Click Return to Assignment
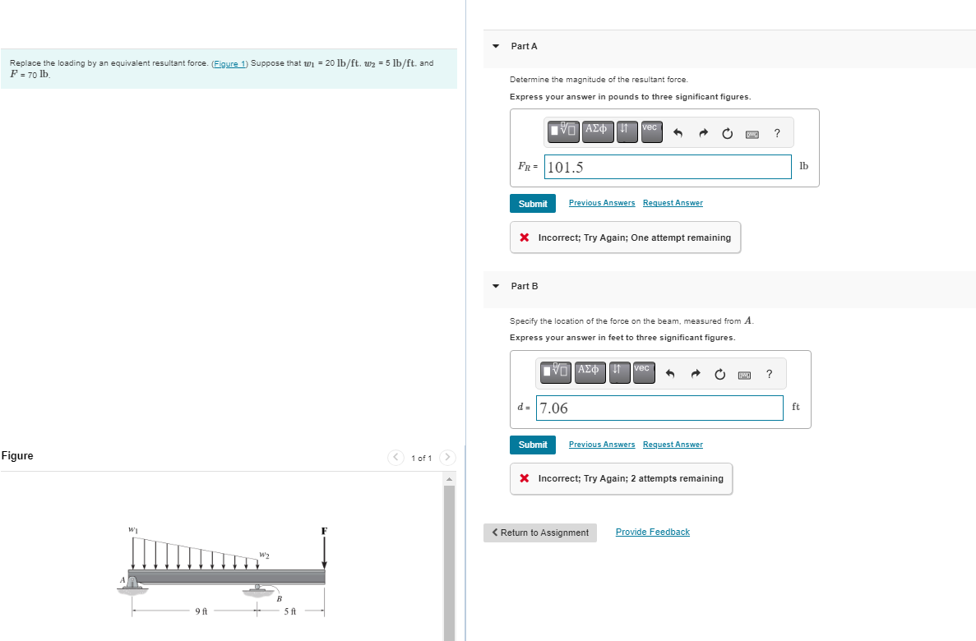The height and width of the screenshot is (641, 976). click(x=539, y=533)
